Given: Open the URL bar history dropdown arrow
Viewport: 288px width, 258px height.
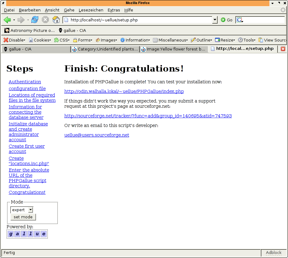Looking at the screenshot, I should [215, 20].
